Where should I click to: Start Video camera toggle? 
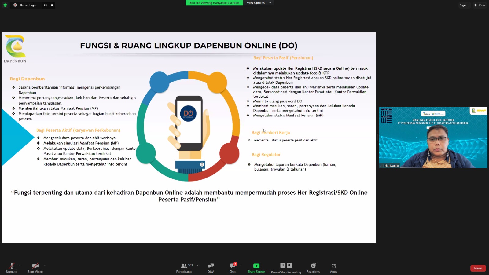tap(35, 268)
